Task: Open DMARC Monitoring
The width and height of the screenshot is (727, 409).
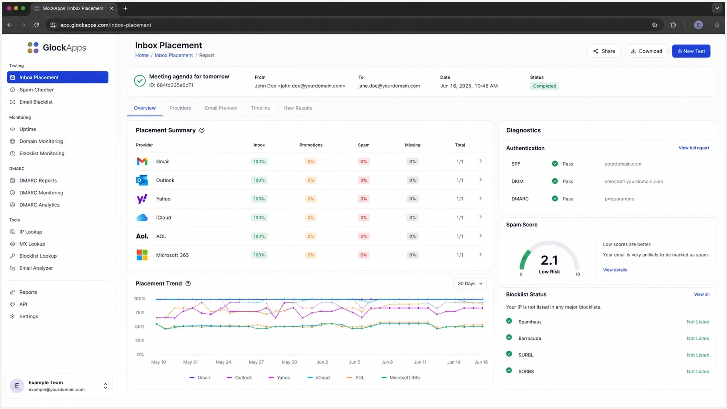Action: pyautogui.click(x=41, y=193)
